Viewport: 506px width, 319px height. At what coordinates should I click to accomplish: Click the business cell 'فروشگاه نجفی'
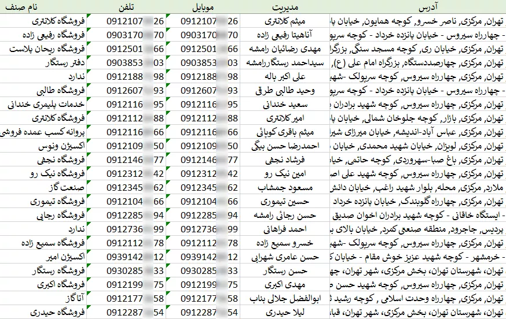click(43, 159)
